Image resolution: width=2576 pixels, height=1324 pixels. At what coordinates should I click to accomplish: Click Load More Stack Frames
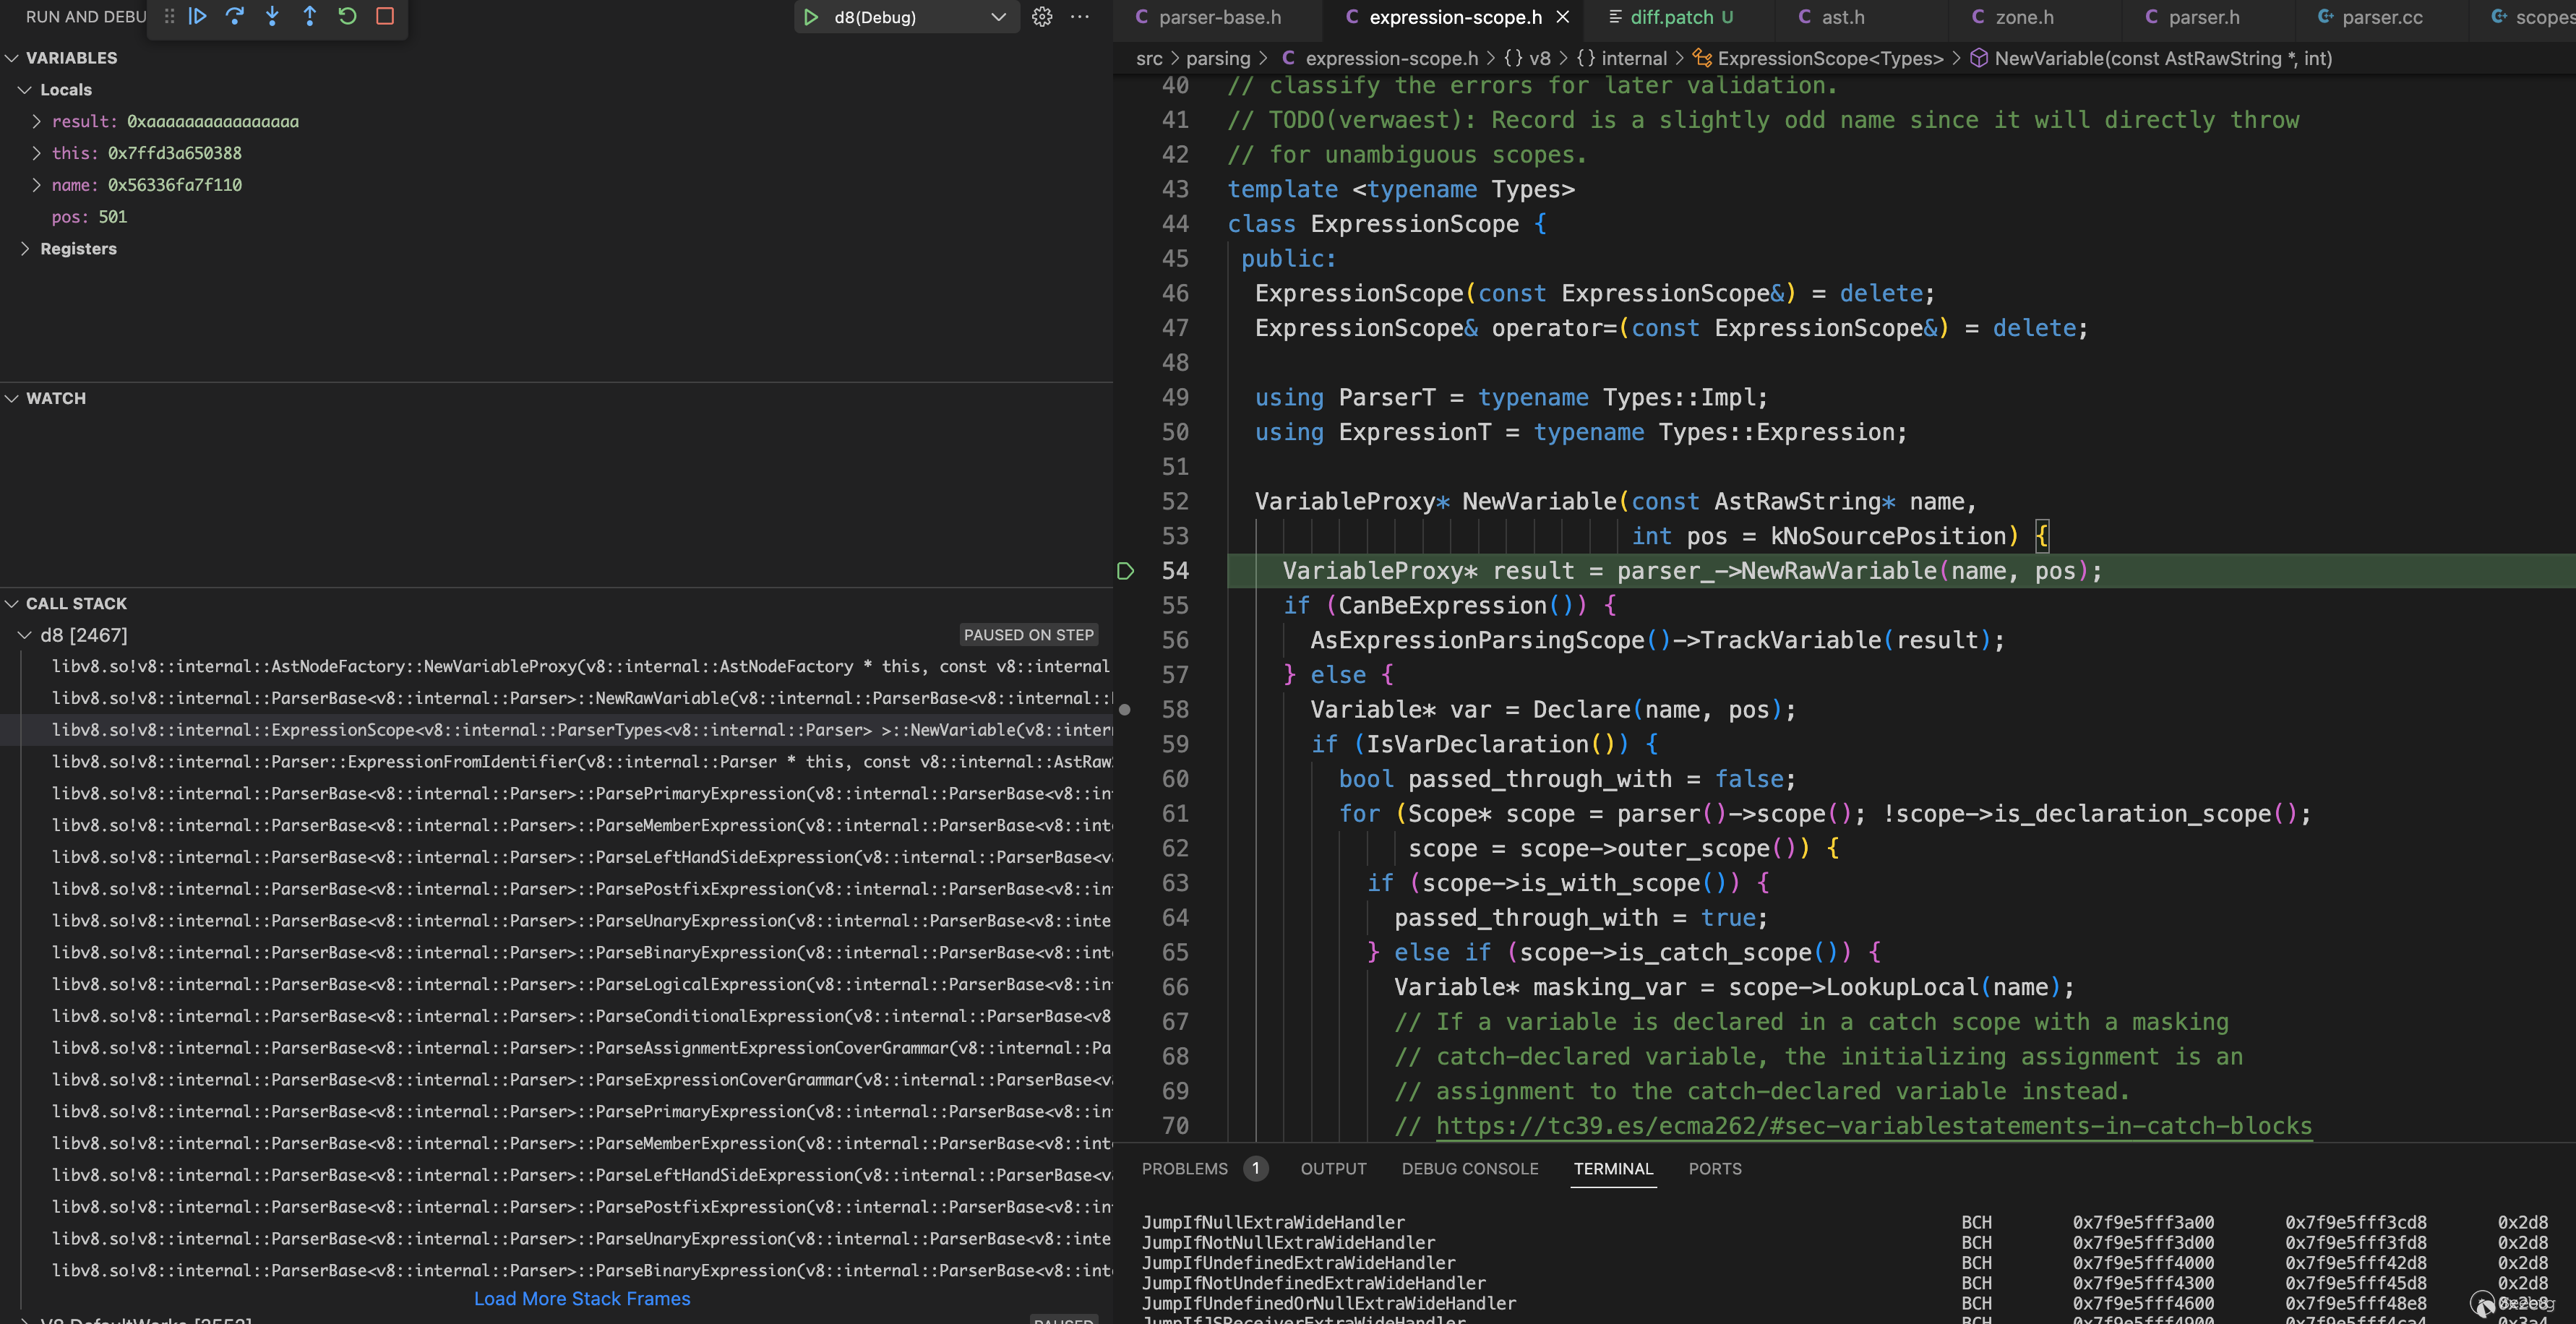581,1299
